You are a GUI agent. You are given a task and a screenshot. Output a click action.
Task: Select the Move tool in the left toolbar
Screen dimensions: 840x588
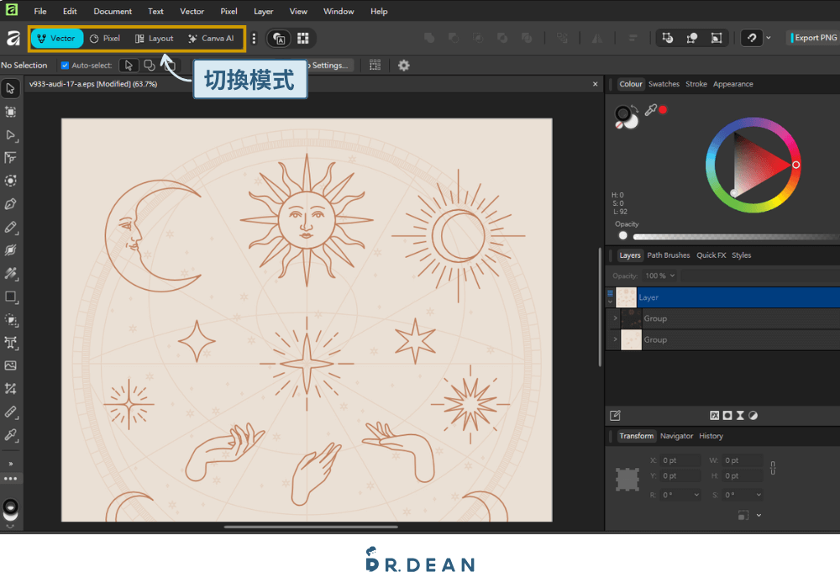[x=10, y=88]
